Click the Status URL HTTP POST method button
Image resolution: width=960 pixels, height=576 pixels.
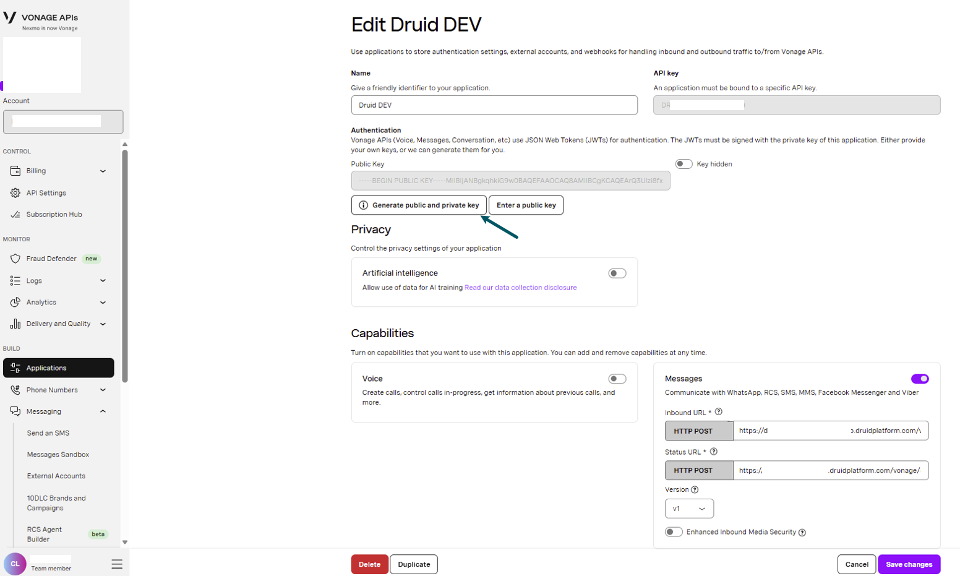699,470
